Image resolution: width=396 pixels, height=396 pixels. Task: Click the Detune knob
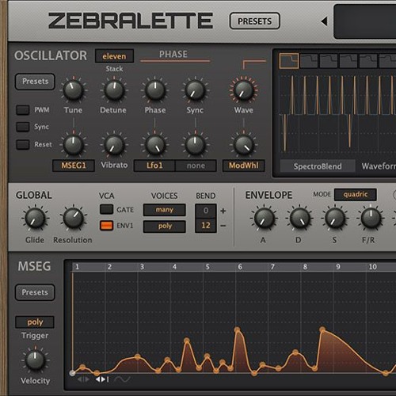(x=114, y=89)
